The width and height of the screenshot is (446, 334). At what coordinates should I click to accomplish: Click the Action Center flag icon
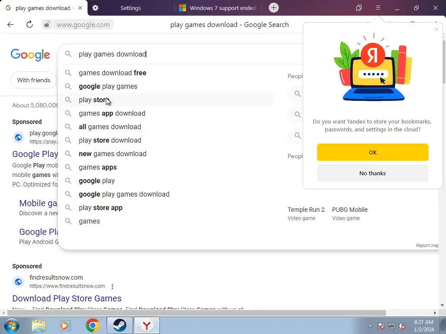381,326
